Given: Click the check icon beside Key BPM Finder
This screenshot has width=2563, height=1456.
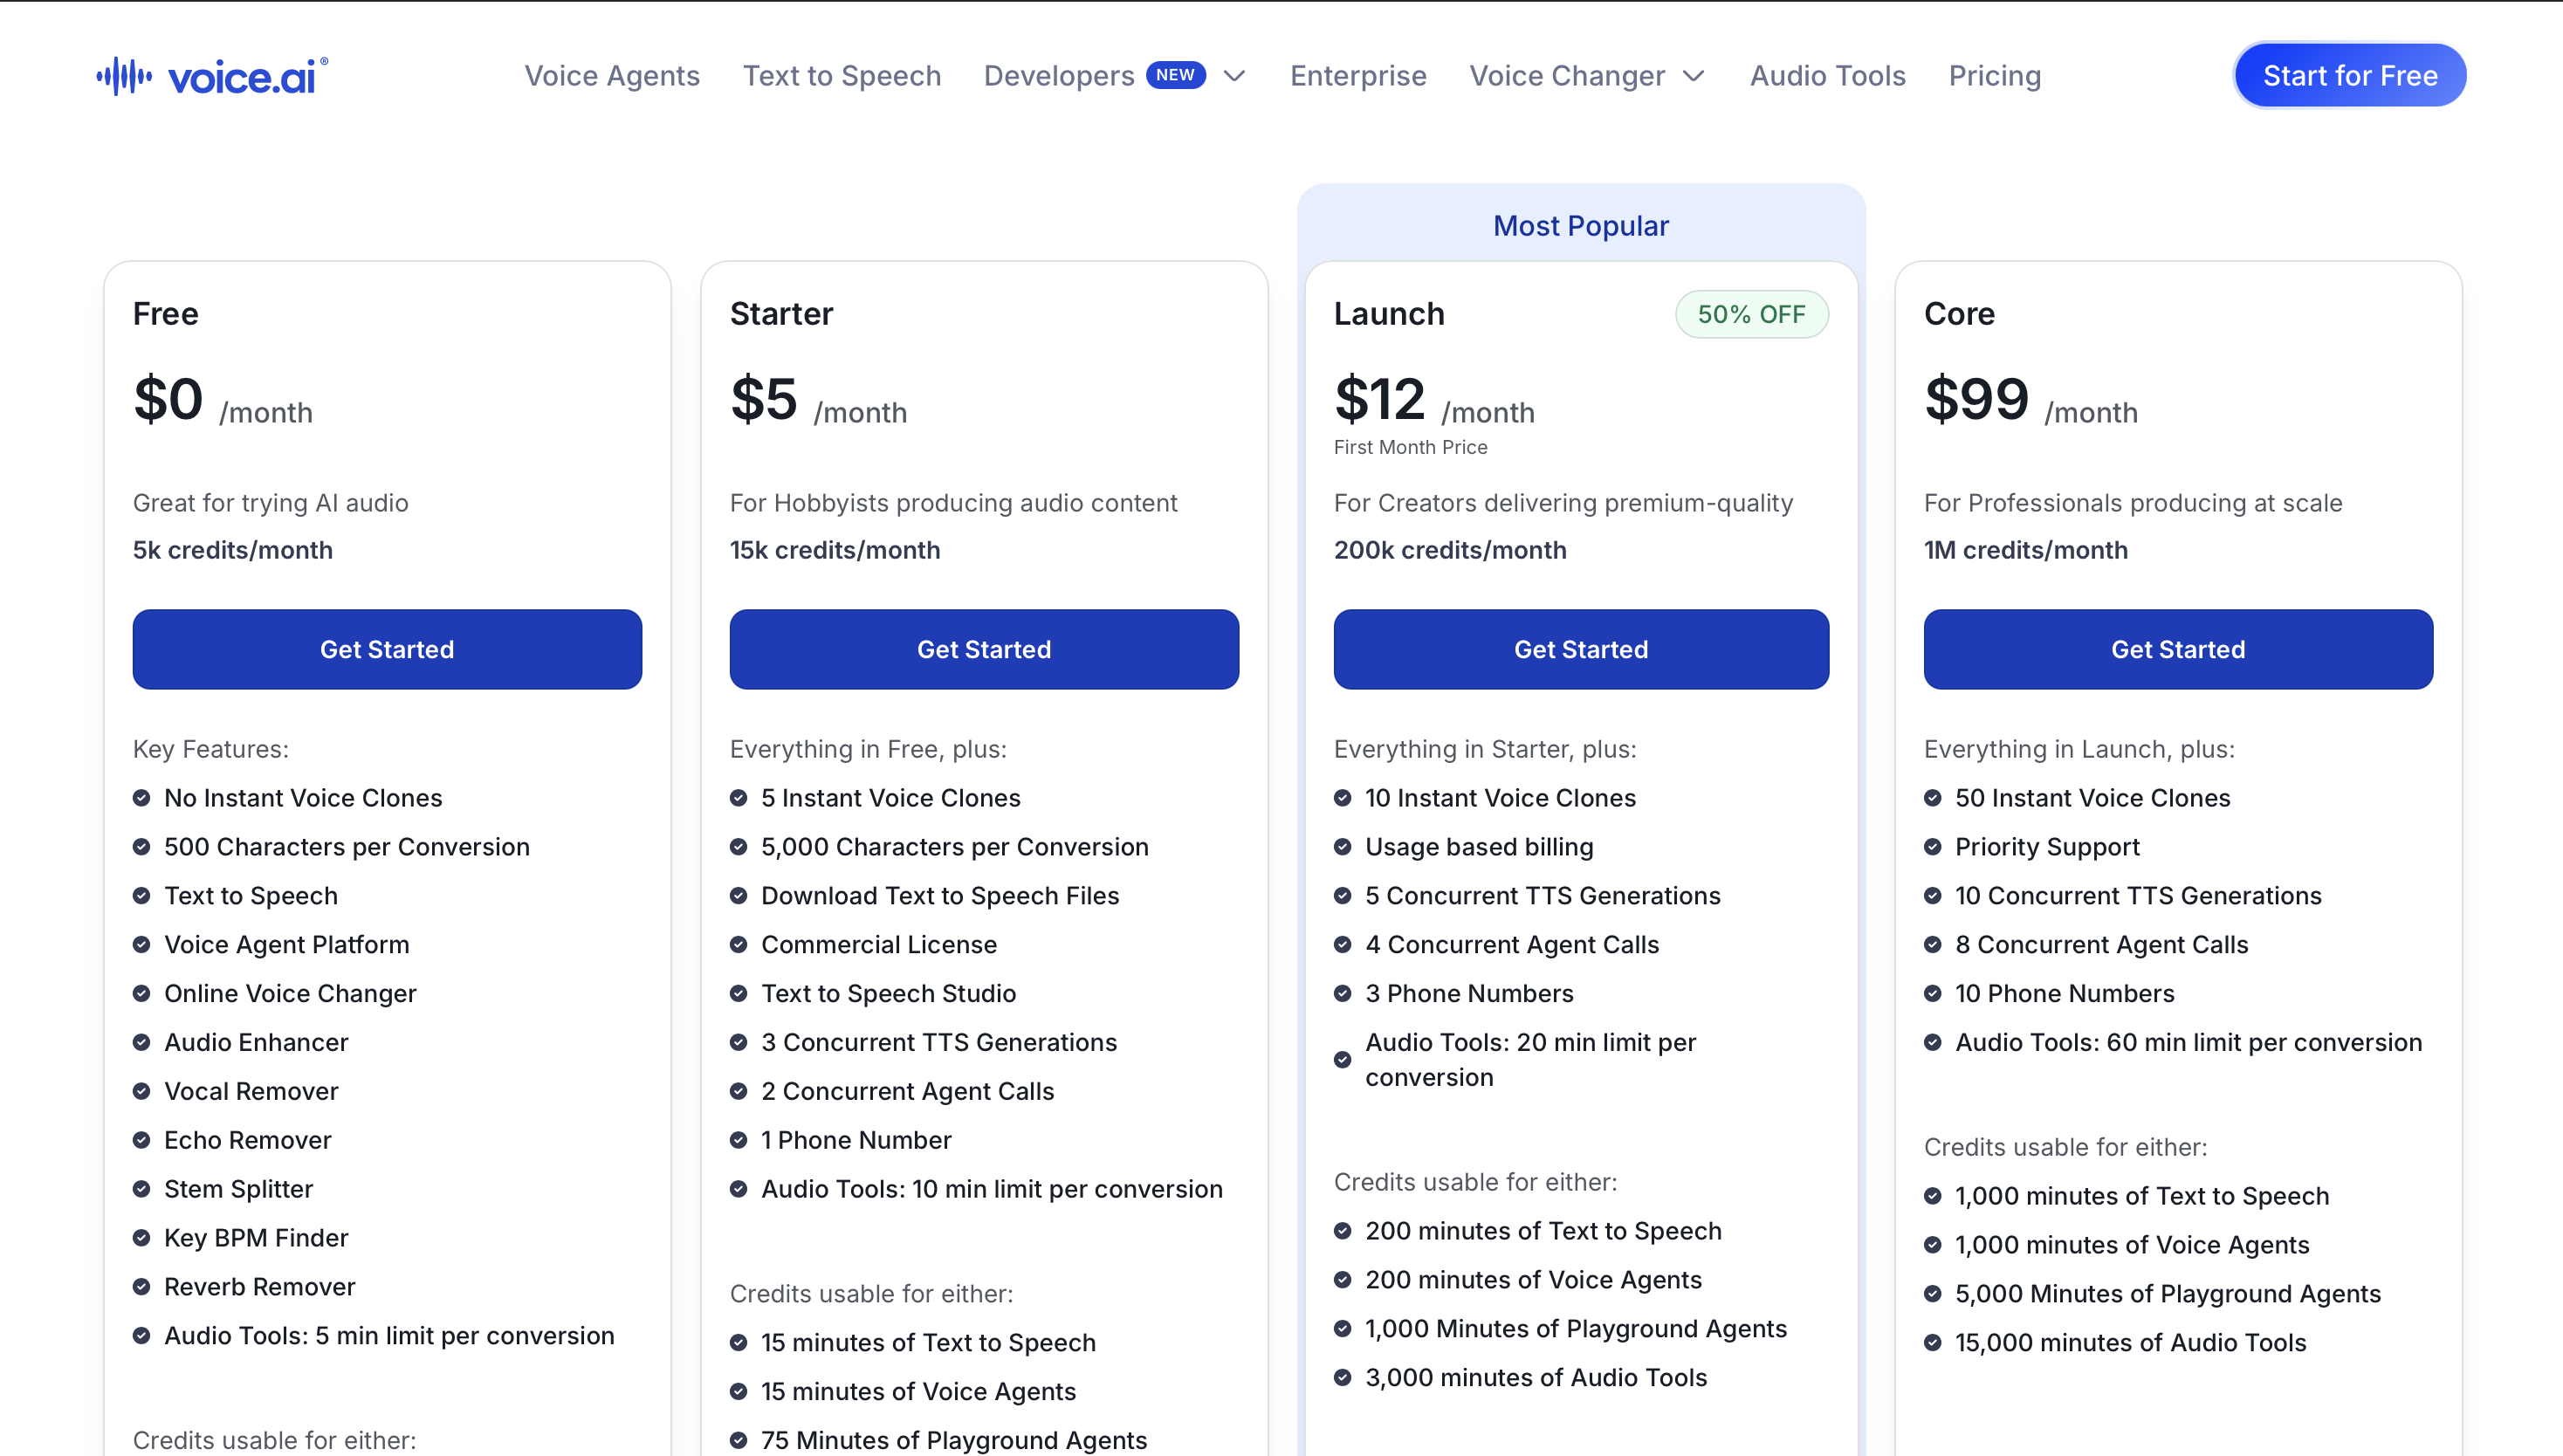Looking at the screenshot, I should pos(141,1238).
